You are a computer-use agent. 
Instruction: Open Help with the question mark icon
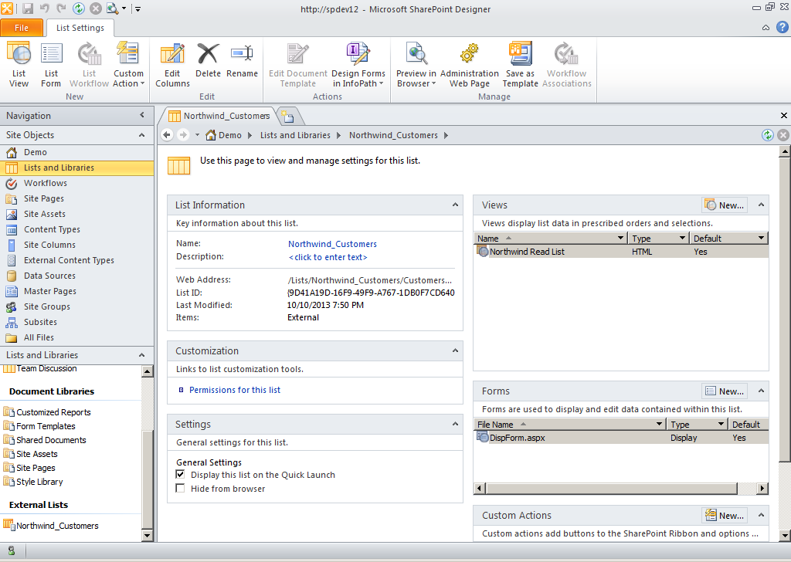782,27
